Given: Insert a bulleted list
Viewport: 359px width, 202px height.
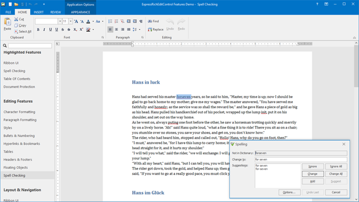Looking at the screenshot, I should click(110, 21).
